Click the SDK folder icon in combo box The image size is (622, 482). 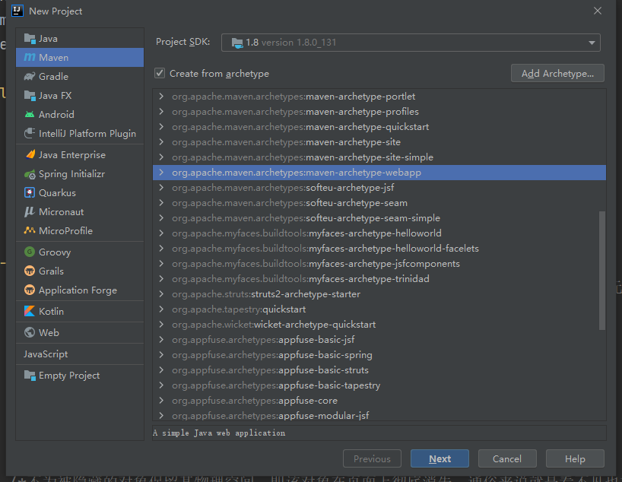click(237, 43)
